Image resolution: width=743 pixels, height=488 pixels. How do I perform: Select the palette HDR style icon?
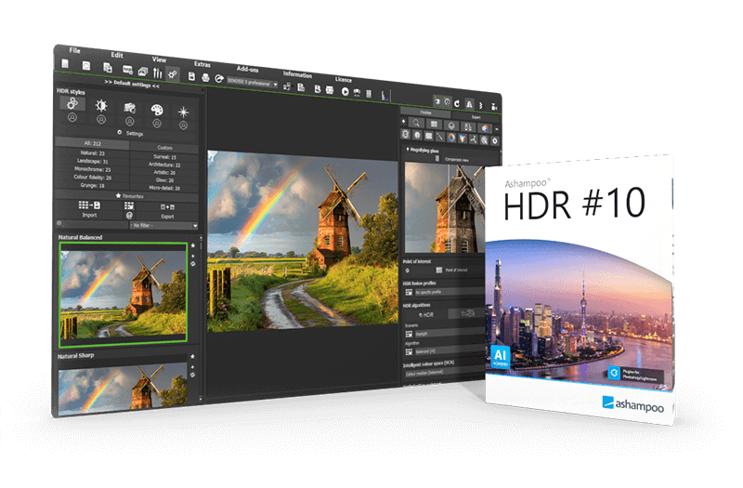click(x=156, y=110)
